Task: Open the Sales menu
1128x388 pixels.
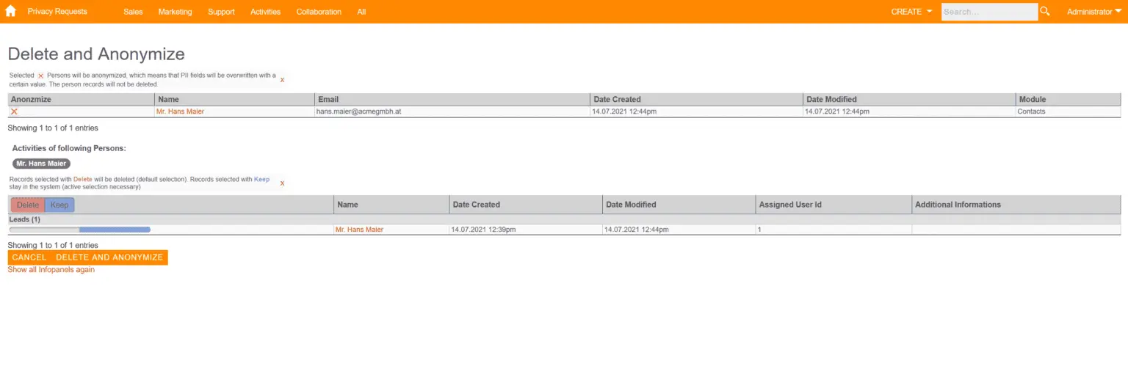Action: [133, 12]
